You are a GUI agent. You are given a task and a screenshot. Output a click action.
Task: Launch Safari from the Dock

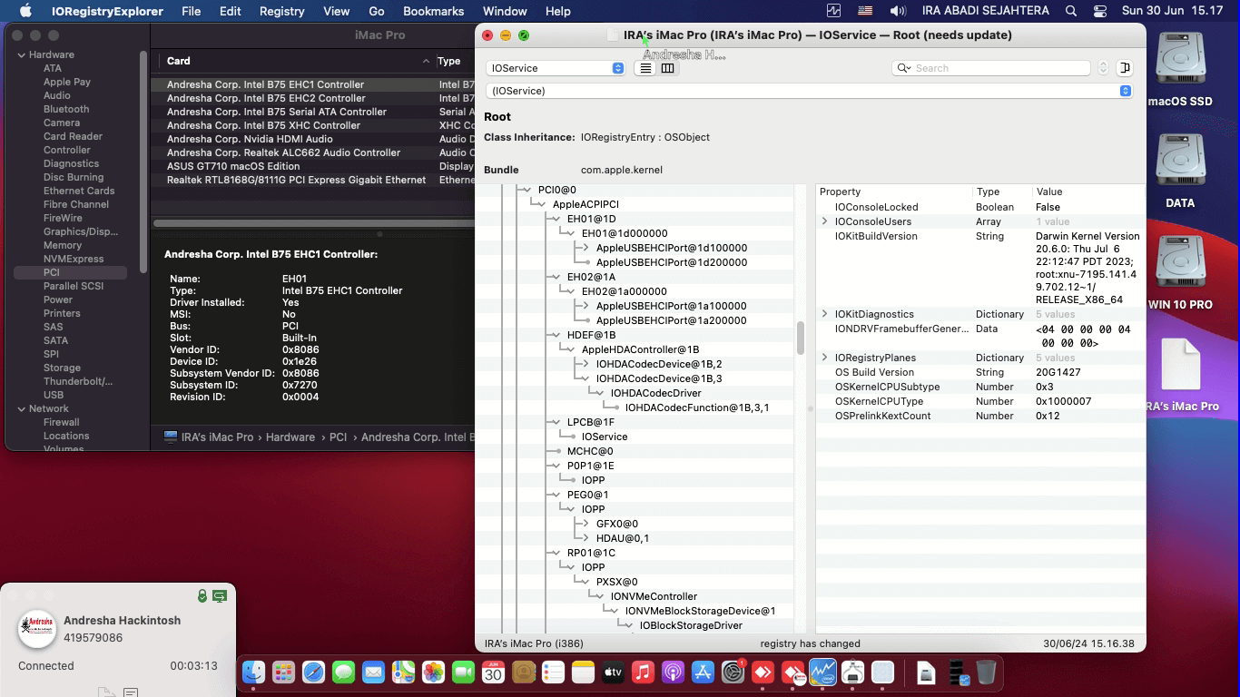click(313, 672)
